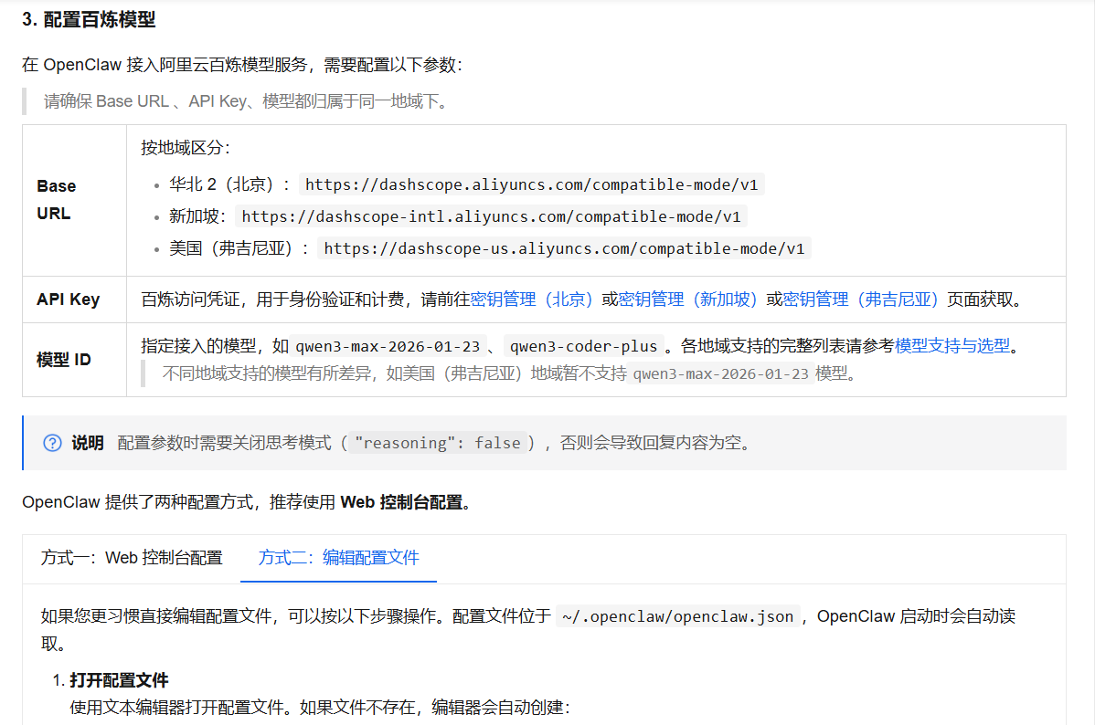Screen dimensions: 1095x725
Task: Click the sentence 在 OpenClaw 接入阿里云百炼模型服务
Action: point(241,65)
